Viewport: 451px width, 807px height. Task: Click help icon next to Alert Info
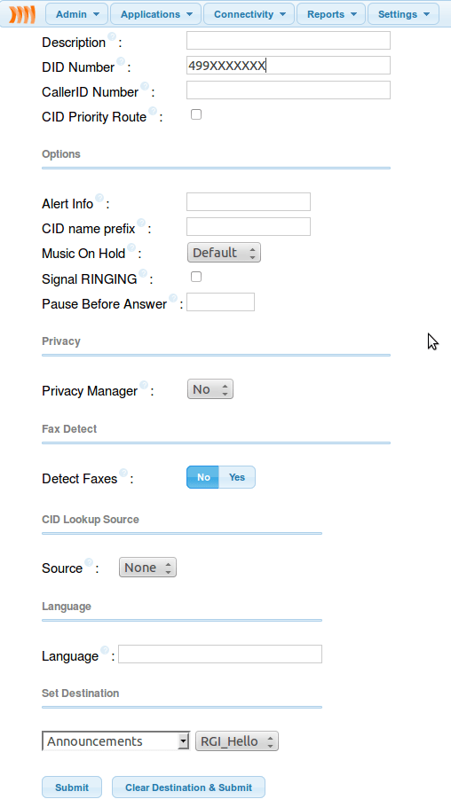click(99, 198)
